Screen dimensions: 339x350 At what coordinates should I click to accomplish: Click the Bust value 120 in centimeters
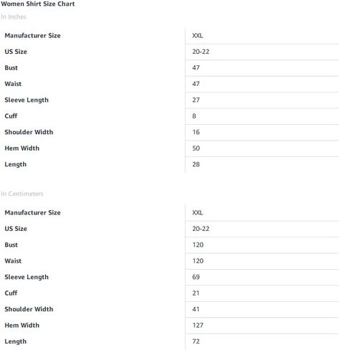(x=198, y=245)
